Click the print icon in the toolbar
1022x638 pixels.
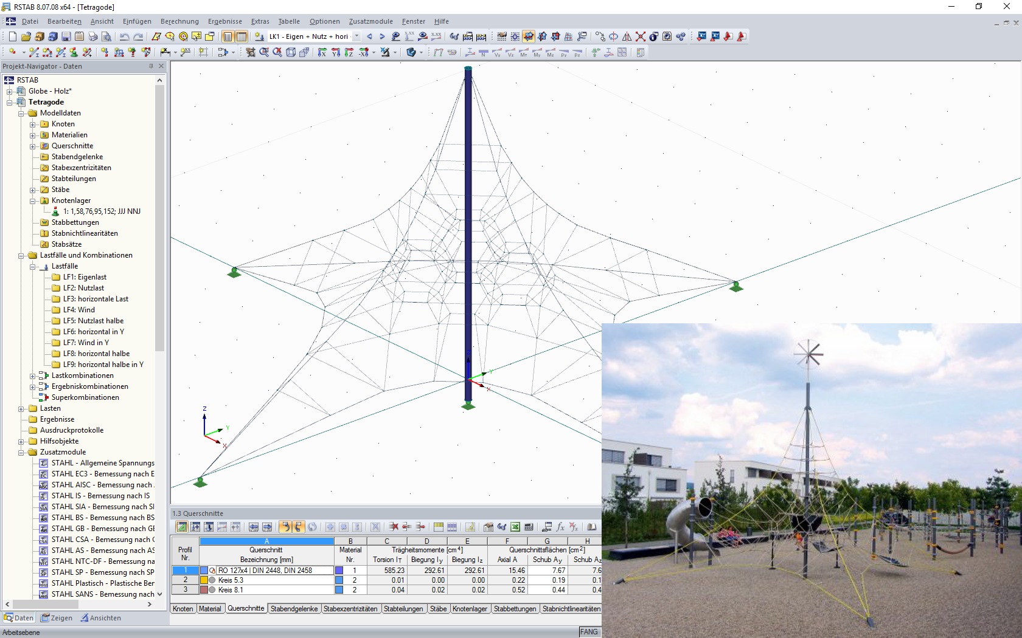93,36
